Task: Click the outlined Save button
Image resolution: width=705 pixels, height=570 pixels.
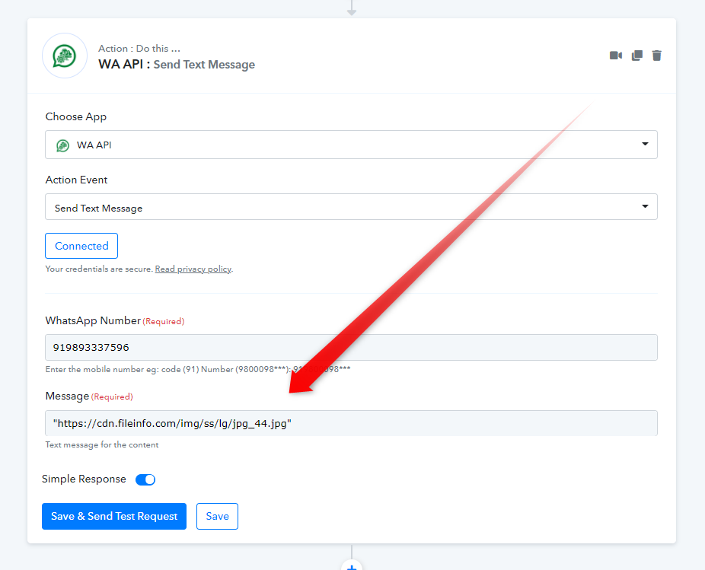Action: (x=217, y=516)
